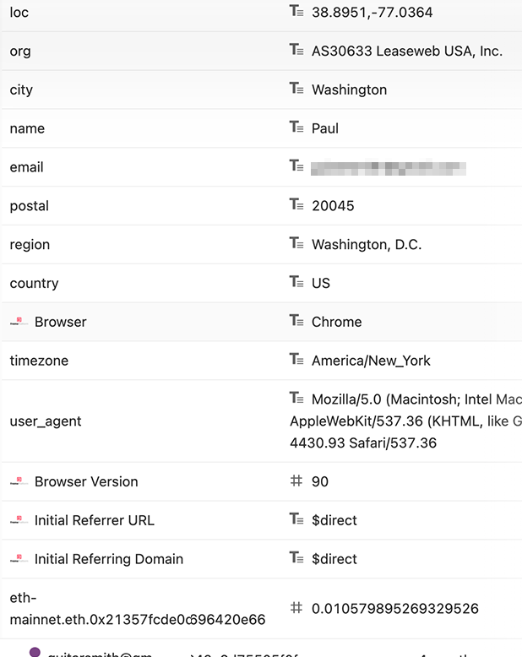Click the Browser Version value 90
Image resolution: width=522 pixels, height=657 pixels.
320,482
